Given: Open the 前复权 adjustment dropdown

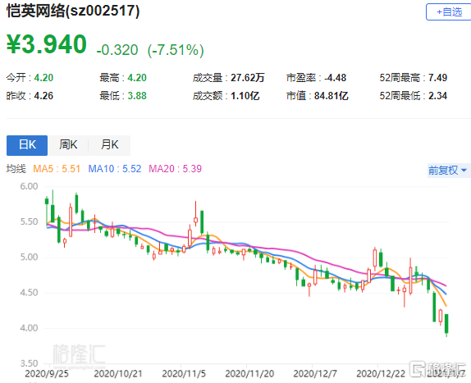Looking at the screenshot, I should [448, 171].
